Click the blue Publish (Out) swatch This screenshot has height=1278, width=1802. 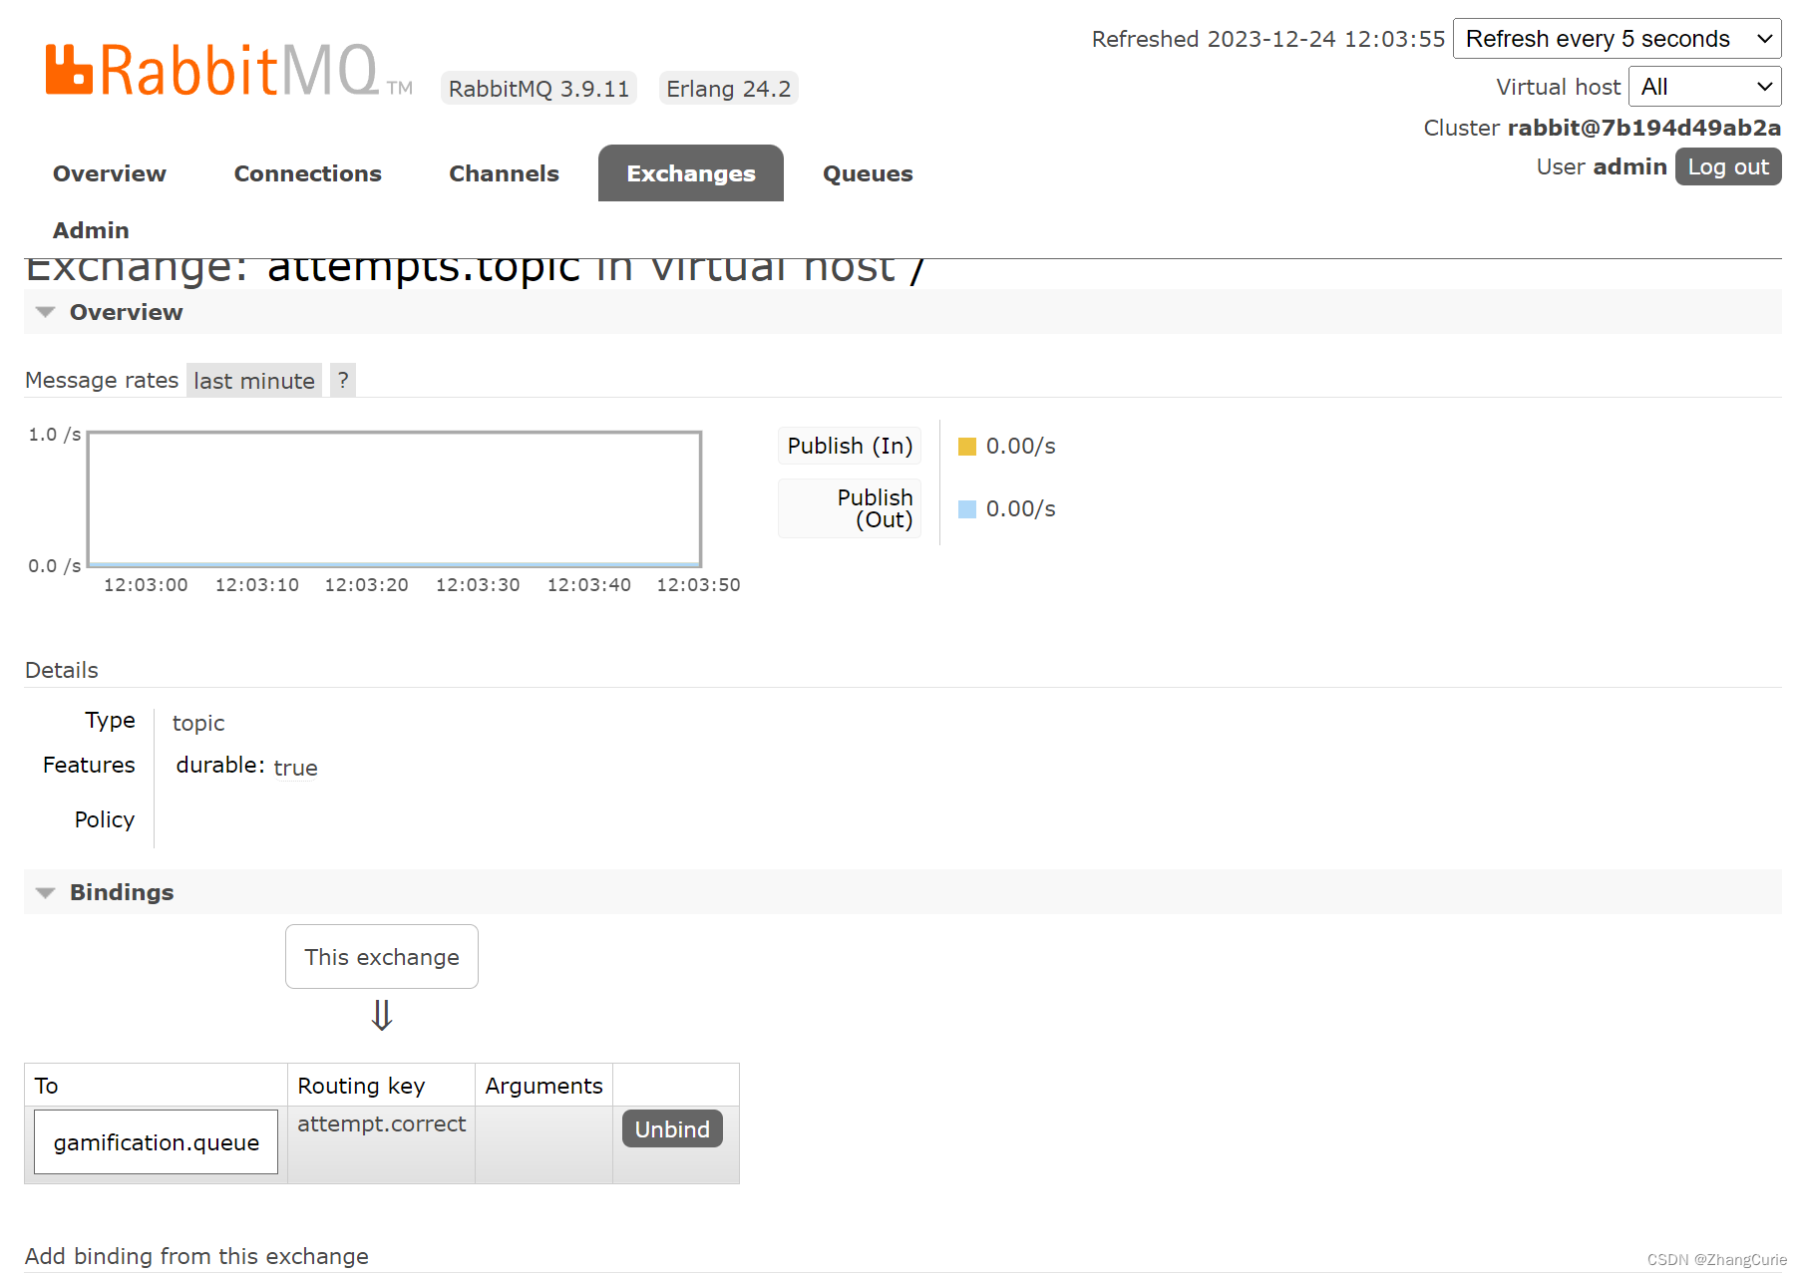[x=966, y=509]
